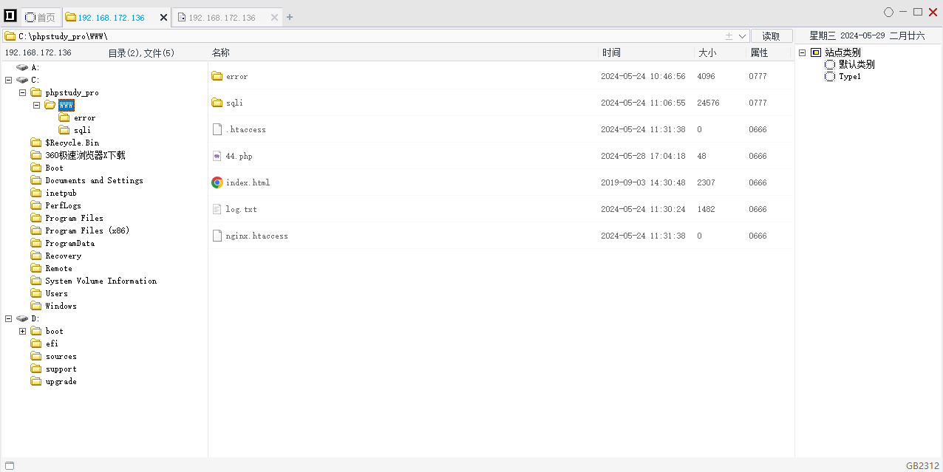Switch to the 首页 tab
This screenshot has height=472, width=943.
click(41, 17)
